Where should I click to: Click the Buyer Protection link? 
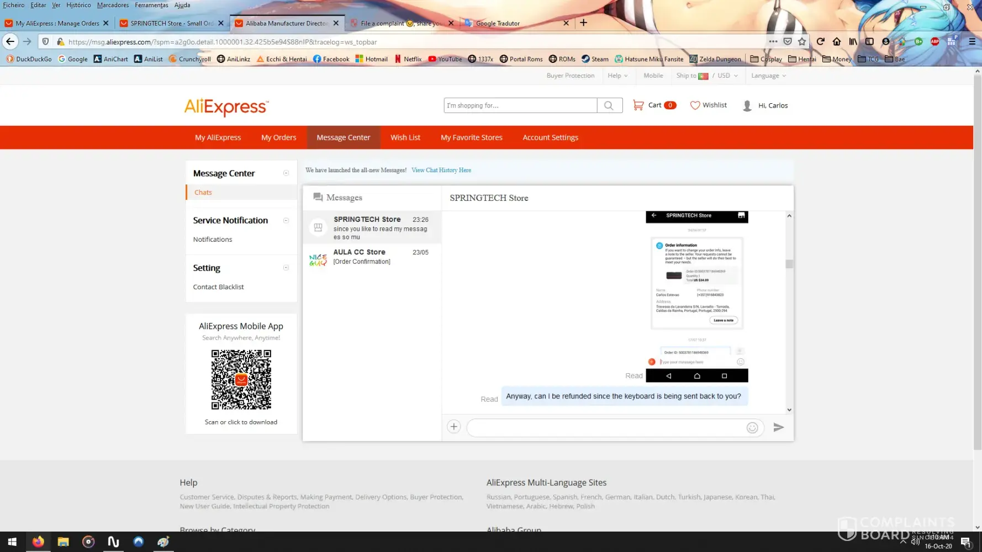(571, 76)
